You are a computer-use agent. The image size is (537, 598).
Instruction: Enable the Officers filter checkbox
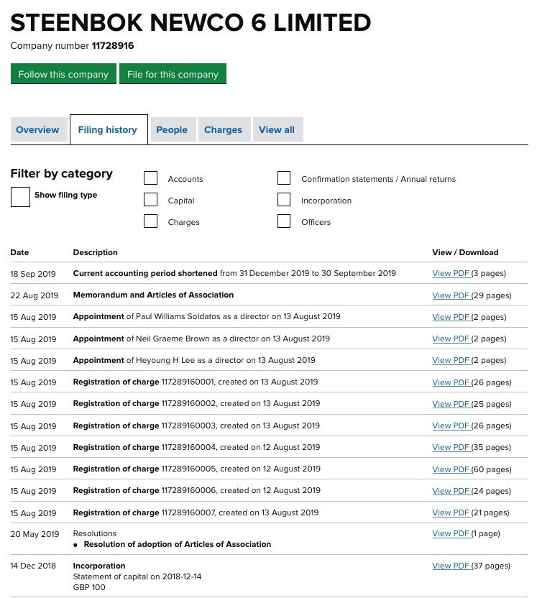coord(284,222)
